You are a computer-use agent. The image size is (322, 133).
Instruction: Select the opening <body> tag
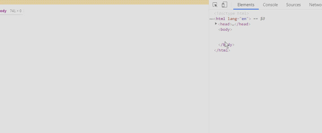point(225,30)
